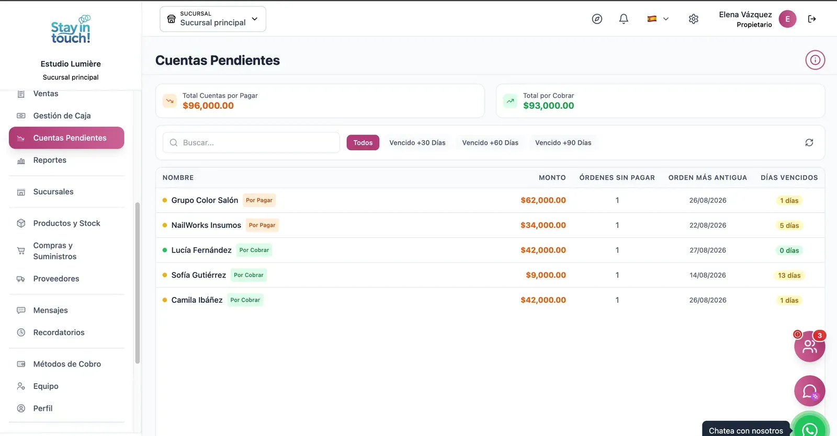Click the Buscar search field
Screen dimensions: 837x436
[251, 143]
